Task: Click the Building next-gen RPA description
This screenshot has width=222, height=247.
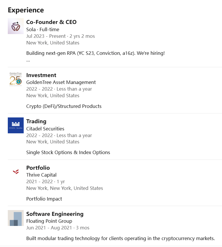Action: click(x=95, y=53)
